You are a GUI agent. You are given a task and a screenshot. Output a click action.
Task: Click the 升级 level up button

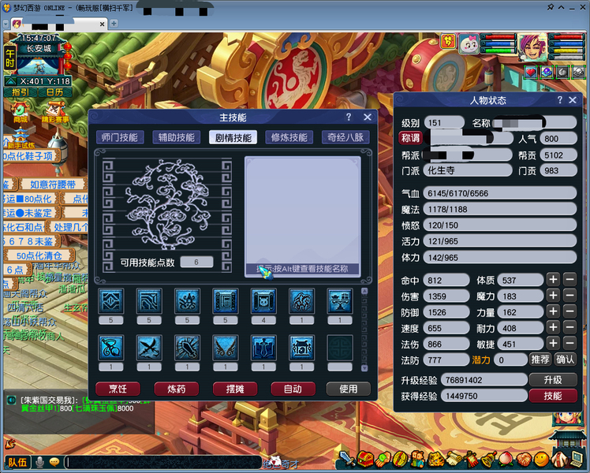click(x=553, y=380)
